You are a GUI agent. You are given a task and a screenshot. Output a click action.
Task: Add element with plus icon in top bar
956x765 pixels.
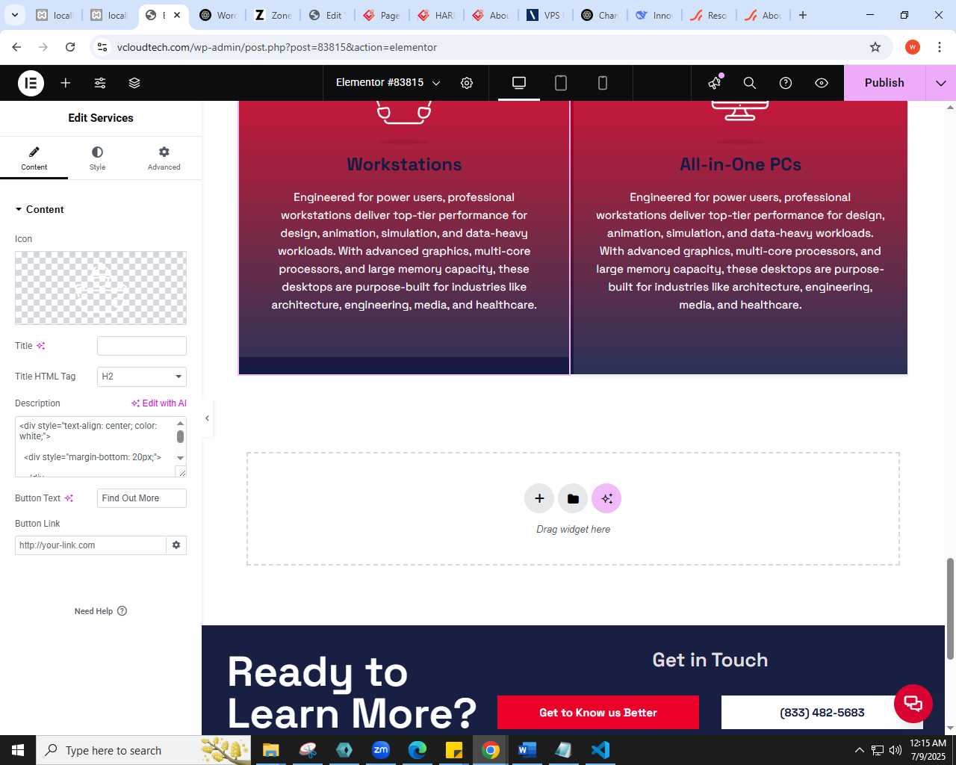click(66, 83)
